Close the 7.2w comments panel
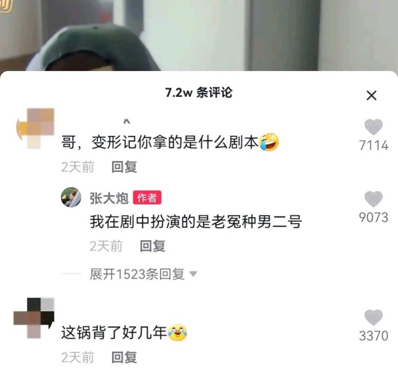The image size is (398, 377). [371, 96]
